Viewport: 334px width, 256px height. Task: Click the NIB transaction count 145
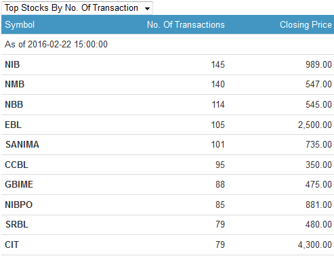pos(218,64)
